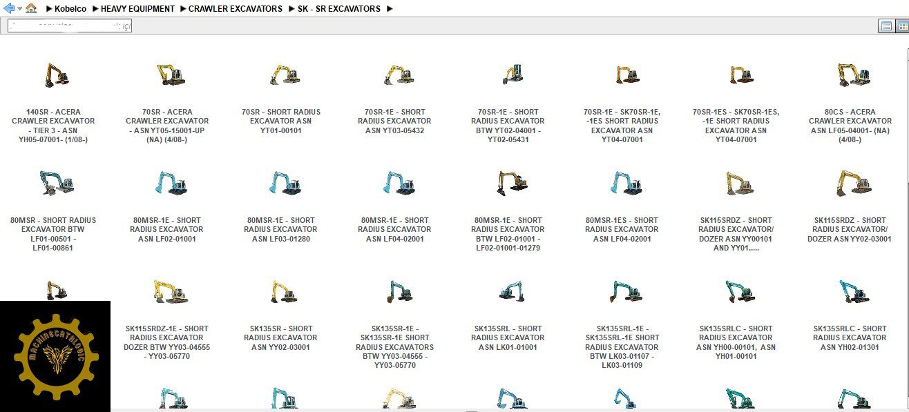The height and width of the screenshot is (412, 909).
Task: Switch to list view
Action: coord(886,26)
